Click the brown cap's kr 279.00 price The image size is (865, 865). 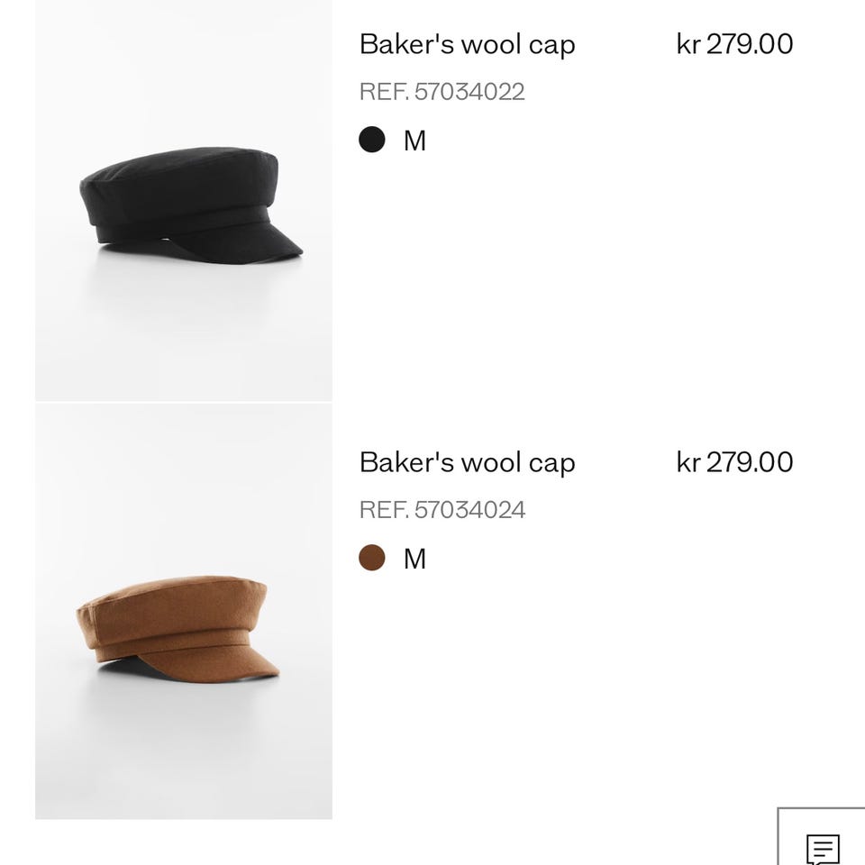tap(735, 462)
